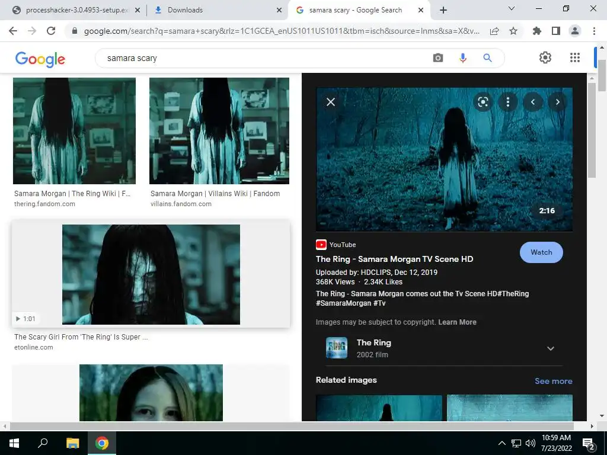The height and width of the screenshot is (455, 607).
Task: Switch to processhacker setup tab
Action: (76, 10)
